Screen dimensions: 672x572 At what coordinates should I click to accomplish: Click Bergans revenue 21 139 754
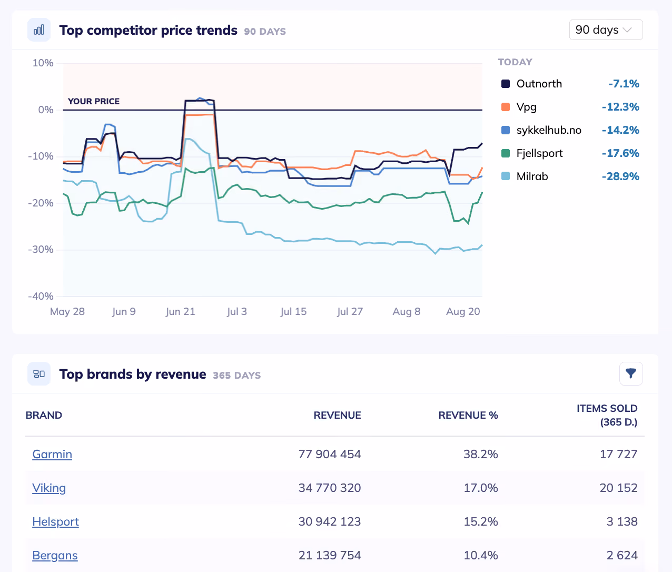click(330, 555)
